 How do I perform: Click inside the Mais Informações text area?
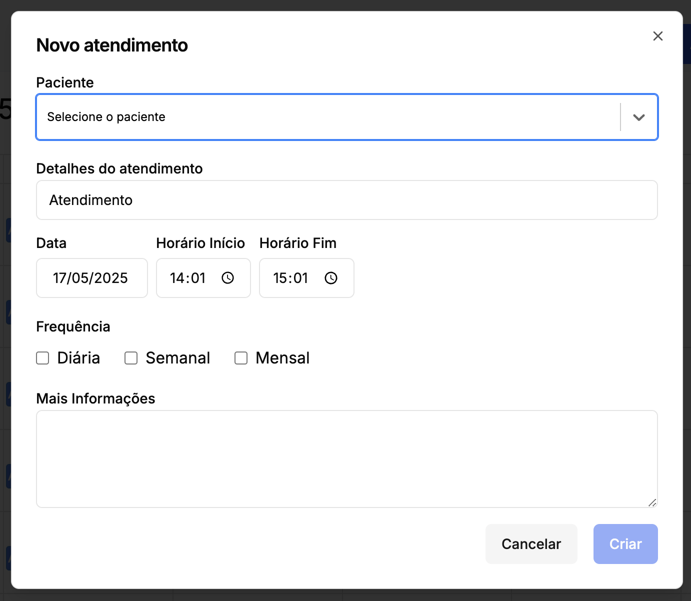click(346, 458)
